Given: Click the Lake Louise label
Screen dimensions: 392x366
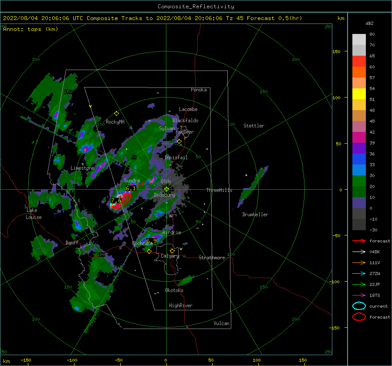Looking at the screenshot, I should coord(34,214).
